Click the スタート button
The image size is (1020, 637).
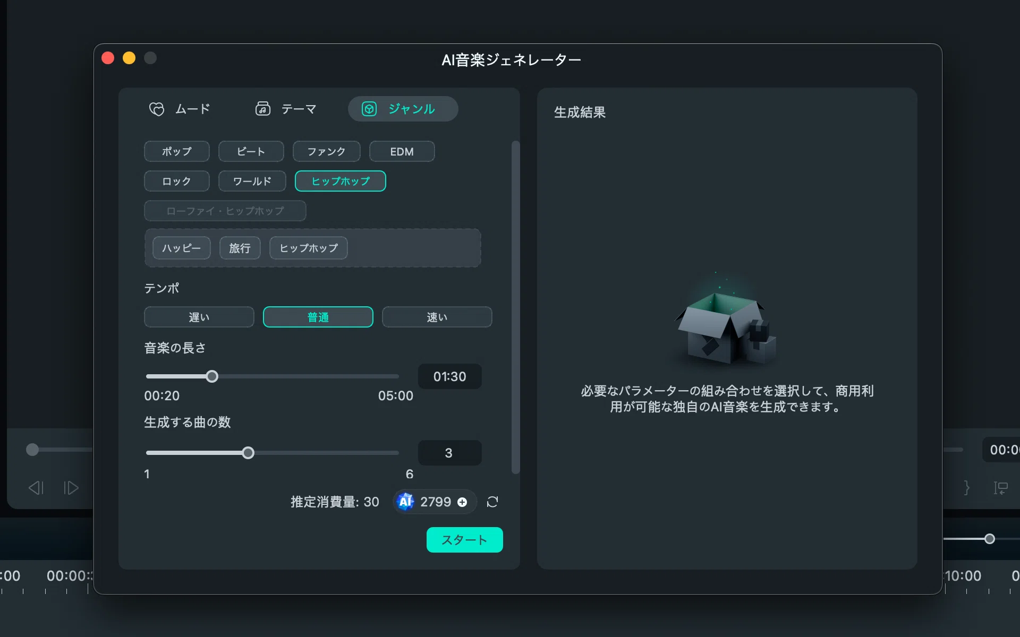[x=465, y=540]
